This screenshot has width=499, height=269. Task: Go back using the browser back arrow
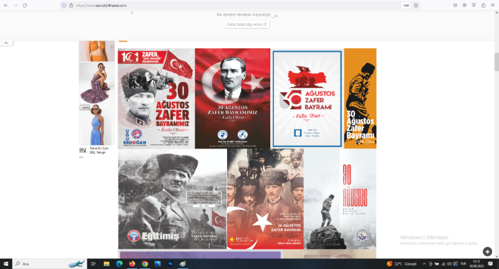6,5
